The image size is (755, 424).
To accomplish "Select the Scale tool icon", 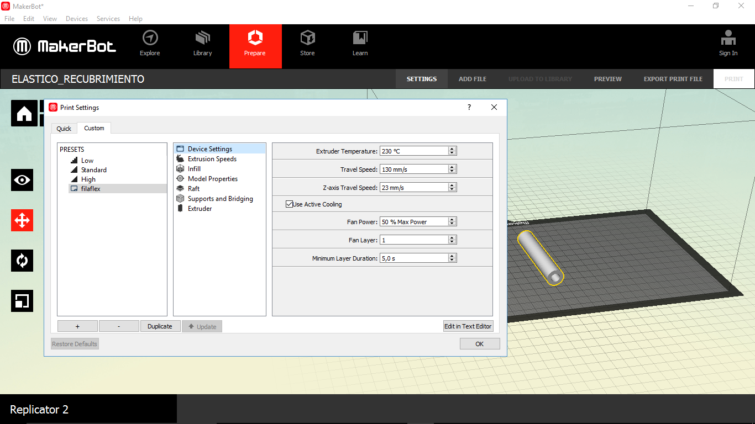I will pos(22,301).
